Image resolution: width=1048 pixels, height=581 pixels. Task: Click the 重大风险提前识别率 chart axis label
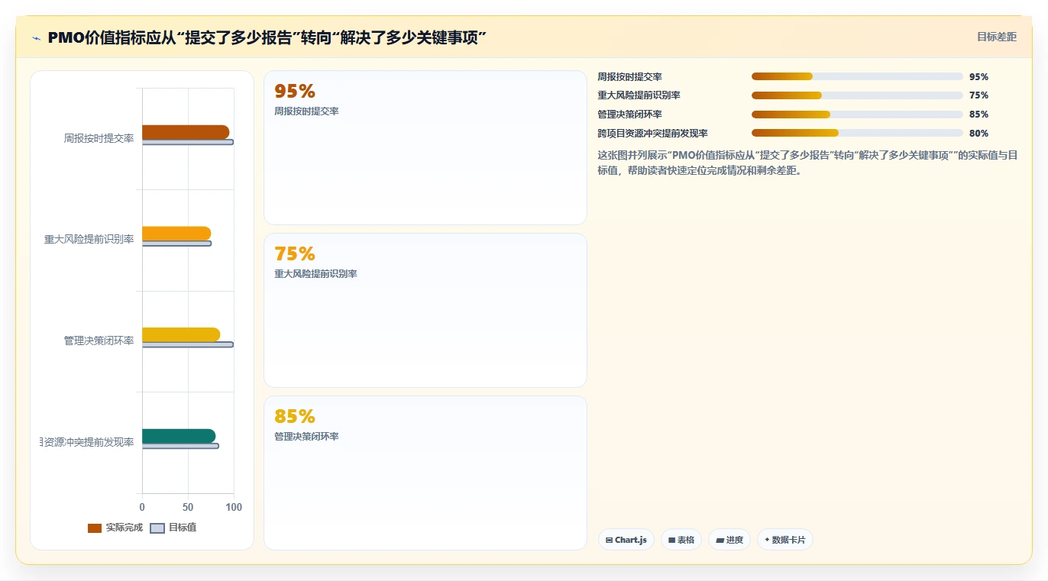point(89,239)
